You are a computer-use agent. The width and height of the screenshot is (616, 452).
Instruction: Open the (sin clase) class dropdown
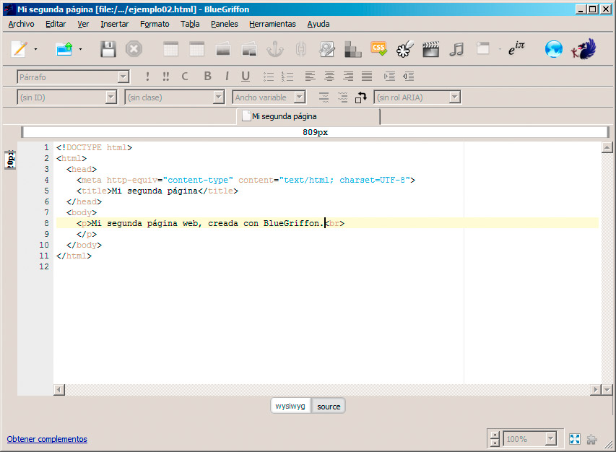(175, 97)
